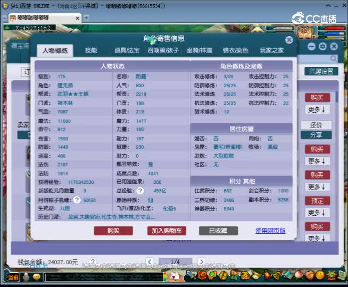348x287 pixels.
Task: Close the 角色寄售信息 dialog with round X
Action: (x=289, y=40)
